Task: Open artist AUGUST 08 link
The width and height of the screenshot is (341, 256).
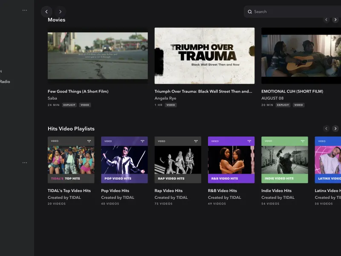Action: (x=272, y=98)
